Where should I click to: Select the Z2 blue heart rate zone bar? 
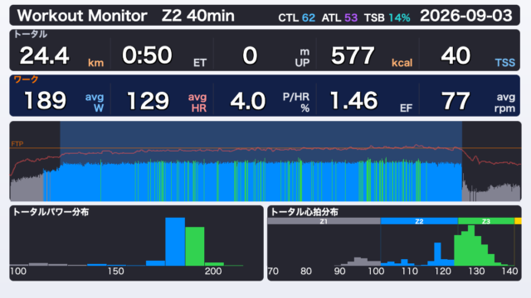[419, 221]
